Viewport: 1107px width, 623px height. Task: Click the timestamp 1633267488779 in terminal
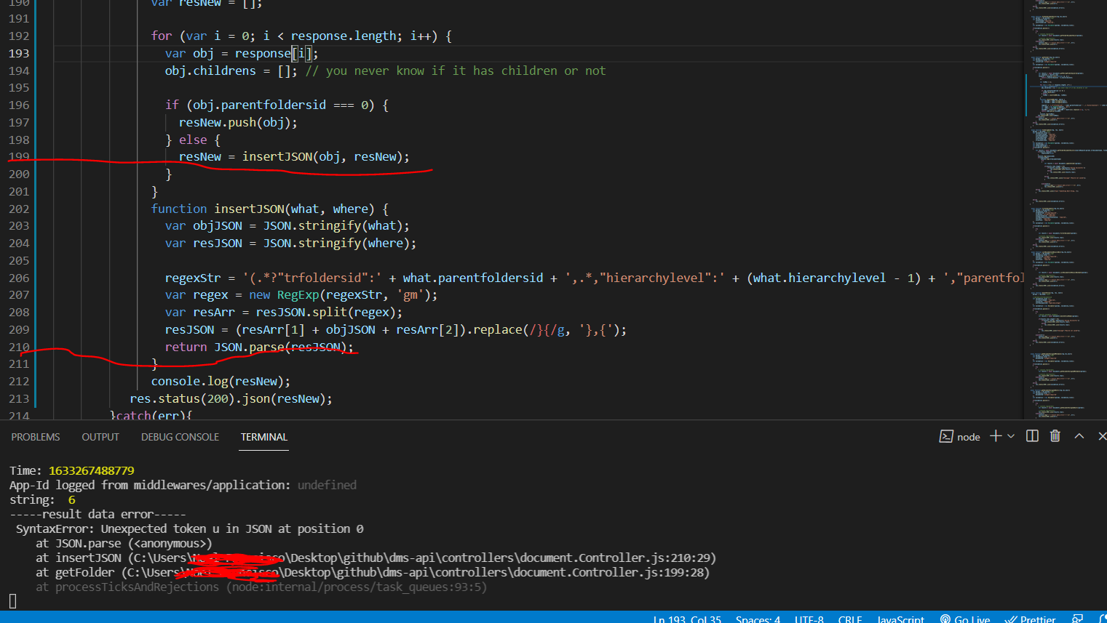[x=91, y=470]
